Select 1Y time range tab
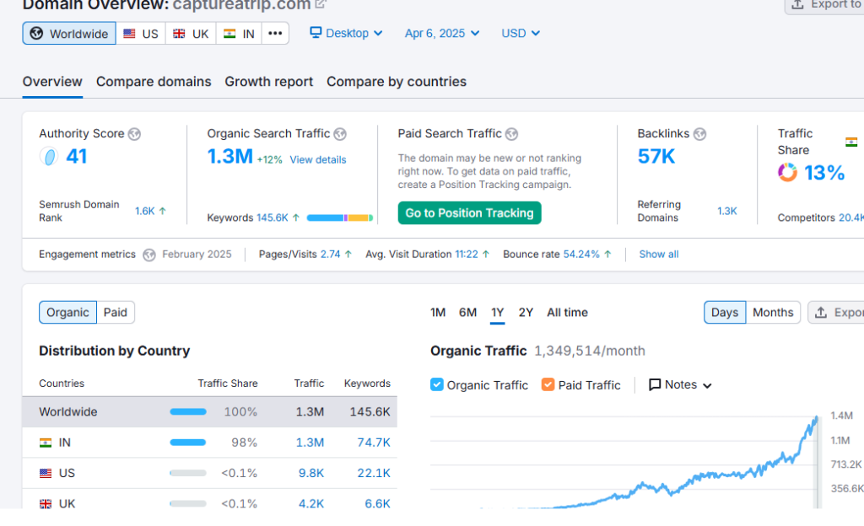This screenshot has width=864, height=526. pos(498,313)
